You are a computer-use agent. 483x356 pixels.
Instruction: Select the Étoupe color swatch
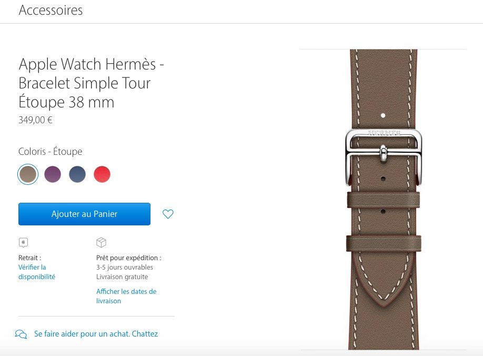click(x=28, y=174)
